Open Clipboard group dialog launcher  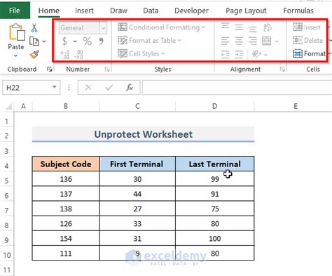point(50,70)
